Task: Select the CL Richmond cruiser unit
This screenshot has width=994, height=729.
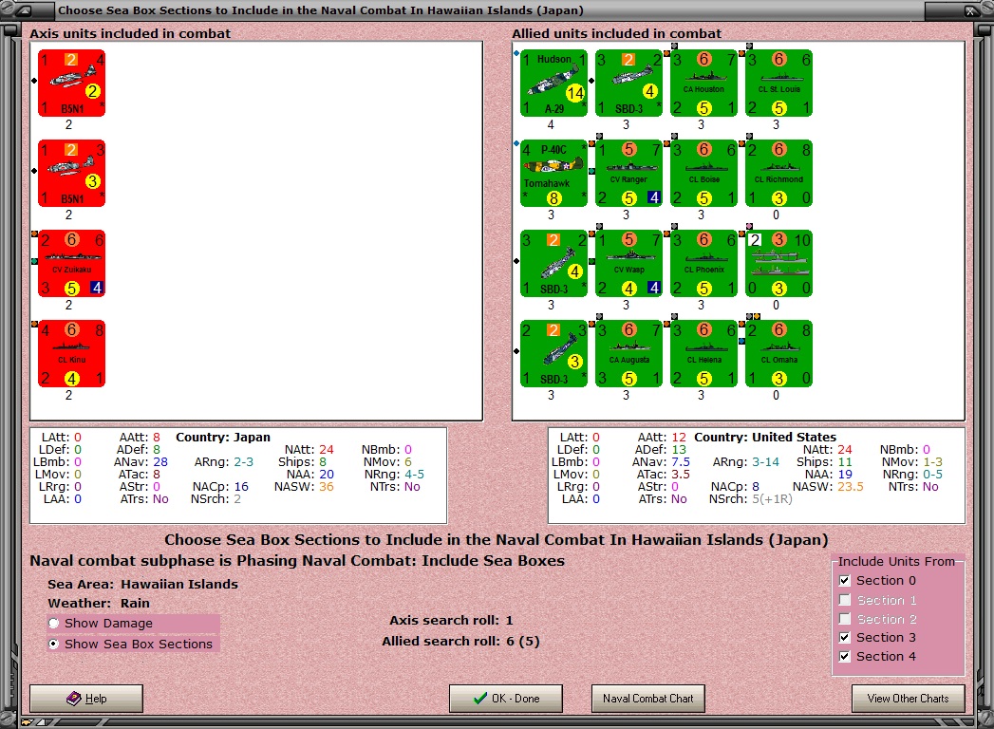Action: click(x=778, y=173)
